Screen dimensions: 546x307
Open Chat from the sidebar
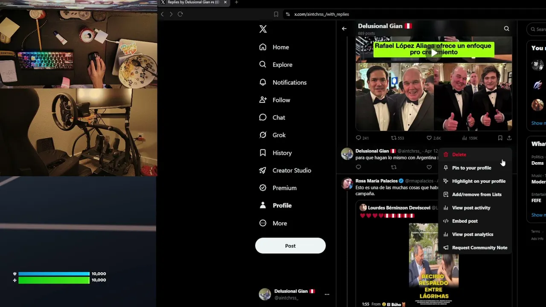[x=272, y=118]
